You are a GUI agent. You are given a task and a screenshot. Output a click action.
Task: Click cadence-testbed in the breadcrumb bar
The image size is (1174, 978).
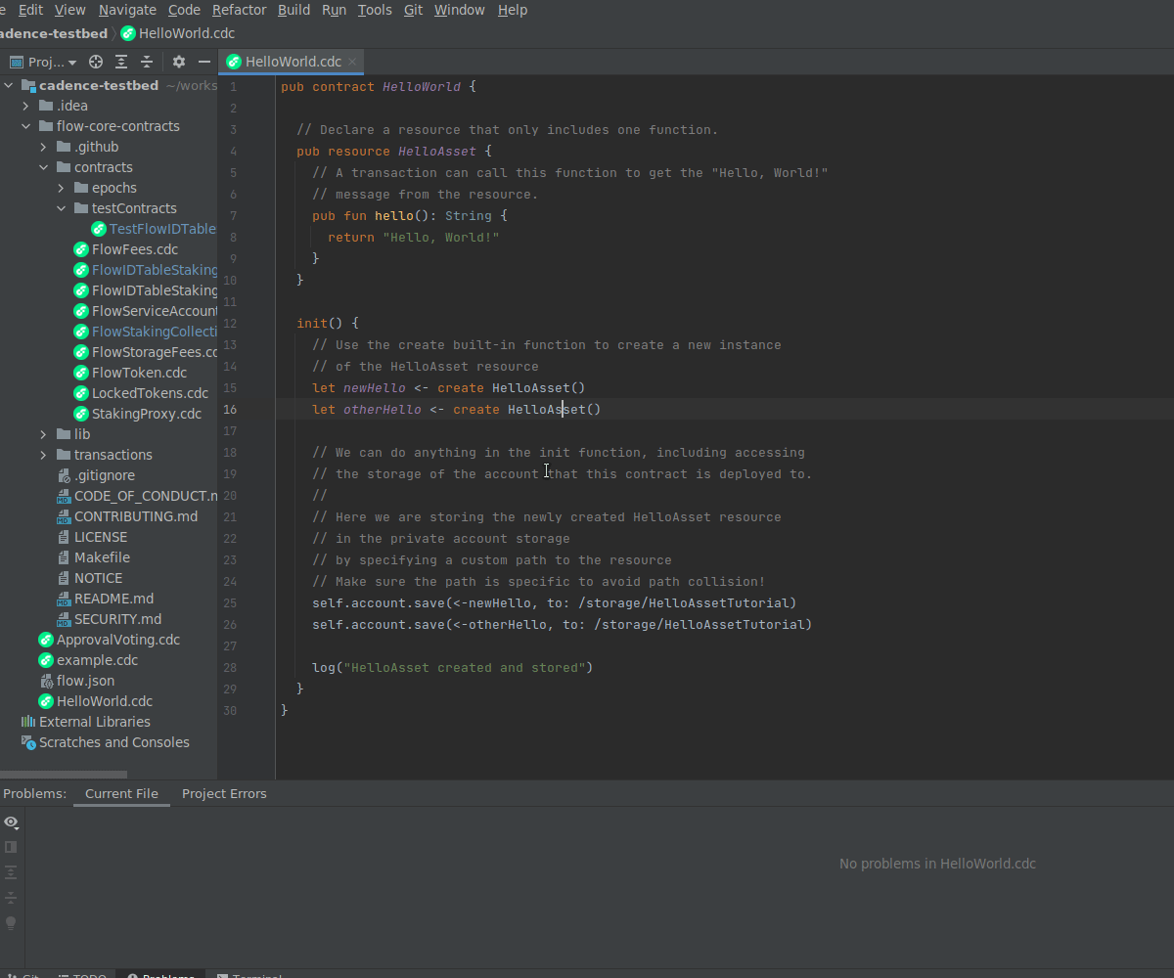[x=54, y=33]
